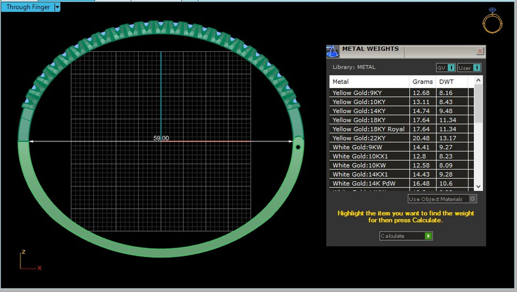Screen dimensions: 517x292
Task: Select the Yellow Gold:18KY Royal row
Action: tap(401, 129)
